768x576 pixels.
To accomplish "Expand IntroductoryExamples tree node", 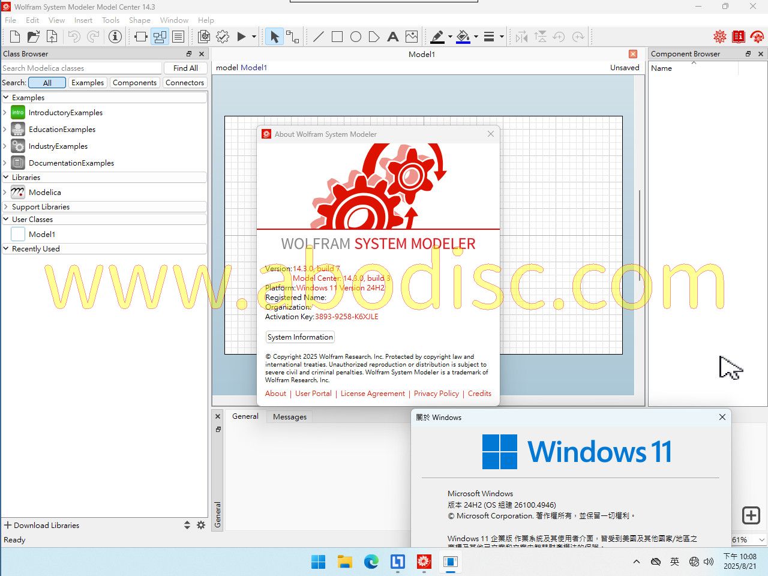I will (x=5, y=112).
